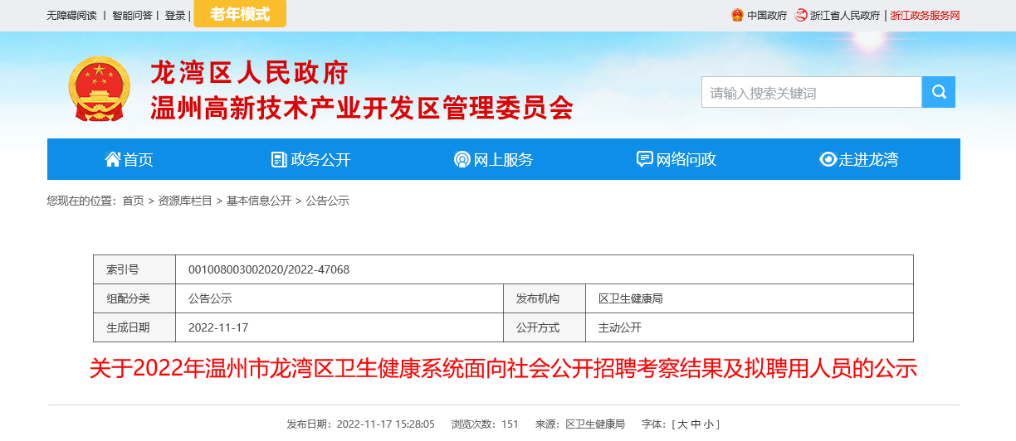Viewport: 1016px width, 441px height.
Task: Click the home icon in navigation
Action: pos(113,159)
